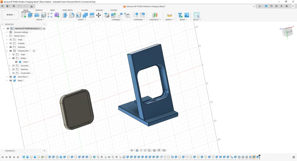Select the Press Pull tool

tap(65, 15)
